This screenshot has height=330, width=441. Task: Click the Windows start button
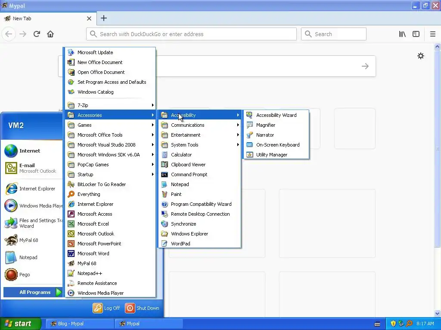click(x=20, y=324)
